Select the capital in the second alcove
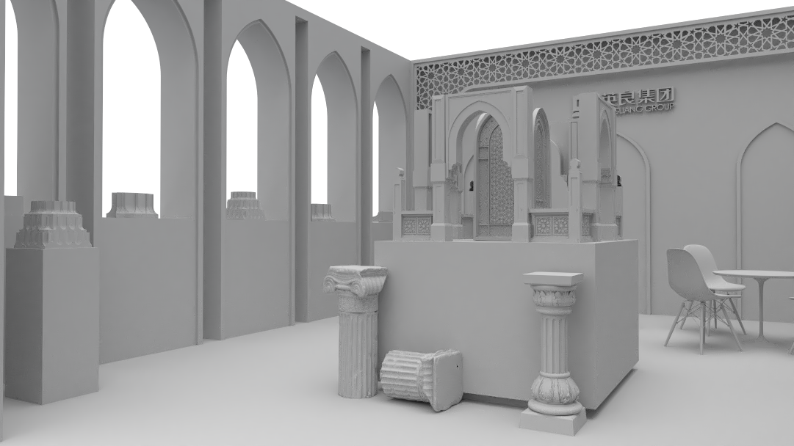 (x=131, y=205)
